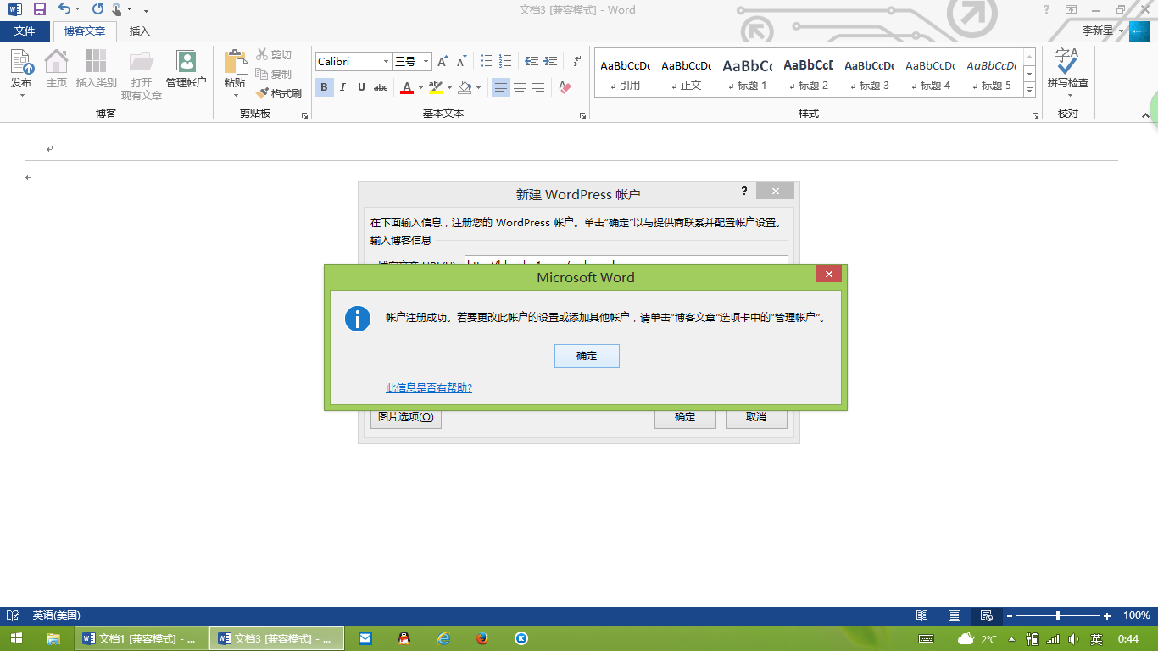1158x651 pixels.
Task: Switch to Web Layout view icon
Action: pos(986,615)
